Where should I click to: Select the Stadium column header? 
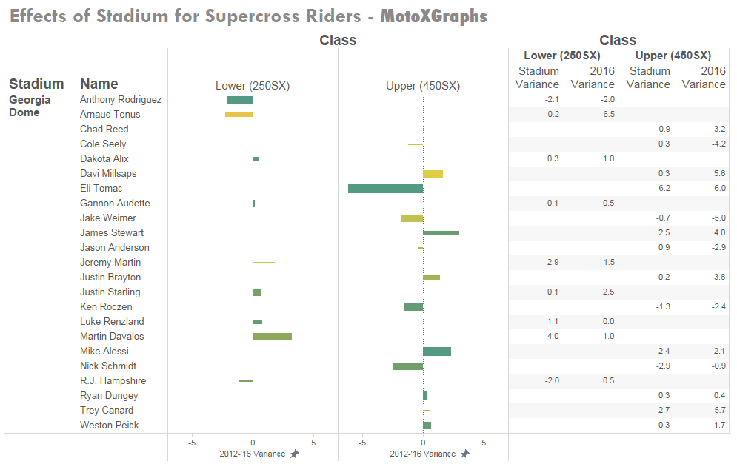pos(36,84)
